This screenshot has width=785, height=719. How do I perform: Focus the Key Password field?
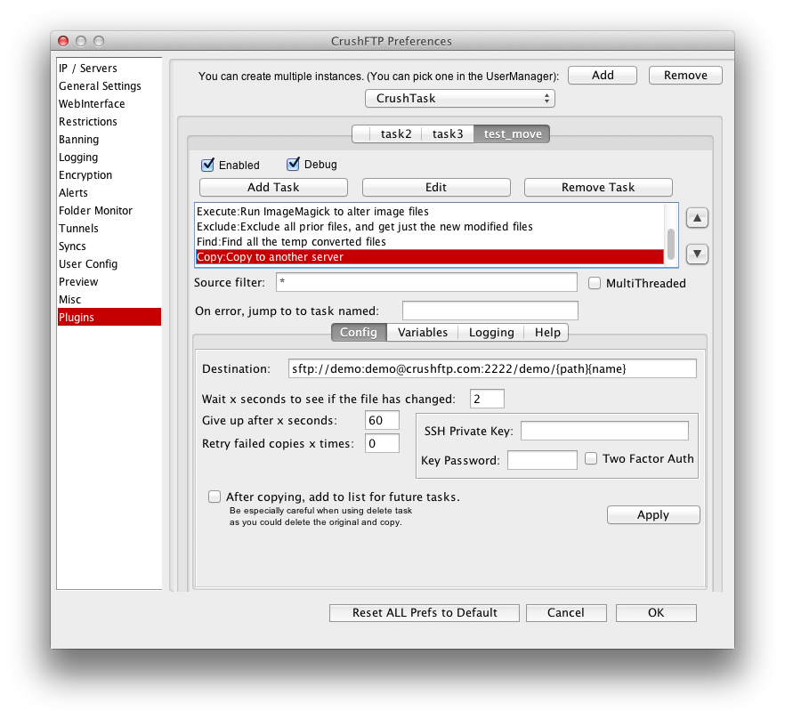pyautogui.click(x=542, y=460)
